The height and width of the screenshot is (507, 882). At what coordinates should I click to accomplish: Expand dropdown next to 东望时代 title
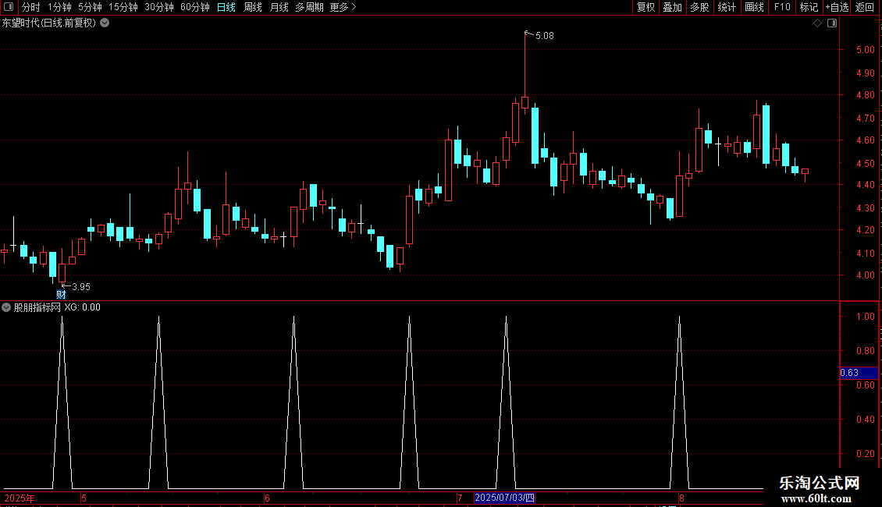tap(105, 23)
